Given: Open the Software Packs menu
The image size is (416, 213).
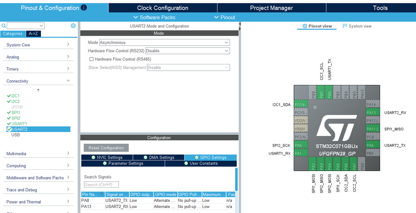Looking at the screenshot, I should (154, 17).
